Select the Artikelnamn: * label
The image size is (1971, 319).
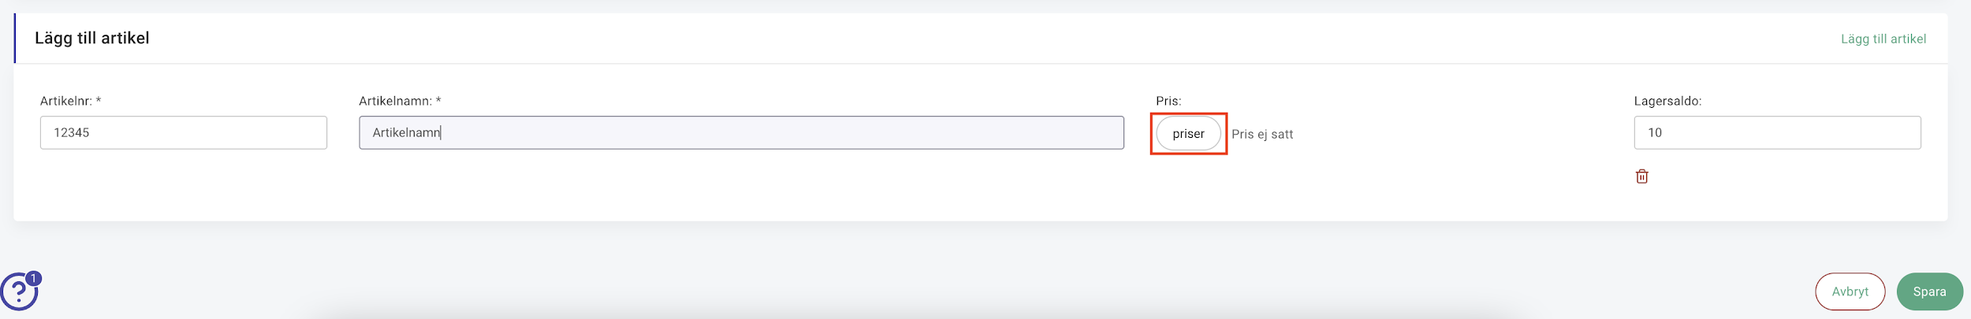click(400, 101)
